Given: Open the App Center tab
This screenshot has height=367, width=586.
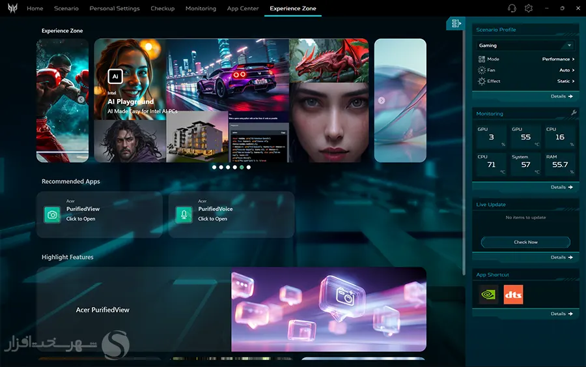Looking at the screenshot, I should [x=243, y=8].
